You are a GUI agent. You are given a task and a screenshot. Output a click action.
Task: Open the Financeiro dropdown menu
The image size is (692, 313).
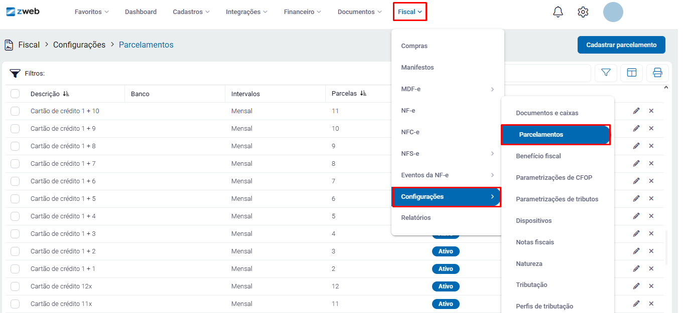(x=302, y=12)
